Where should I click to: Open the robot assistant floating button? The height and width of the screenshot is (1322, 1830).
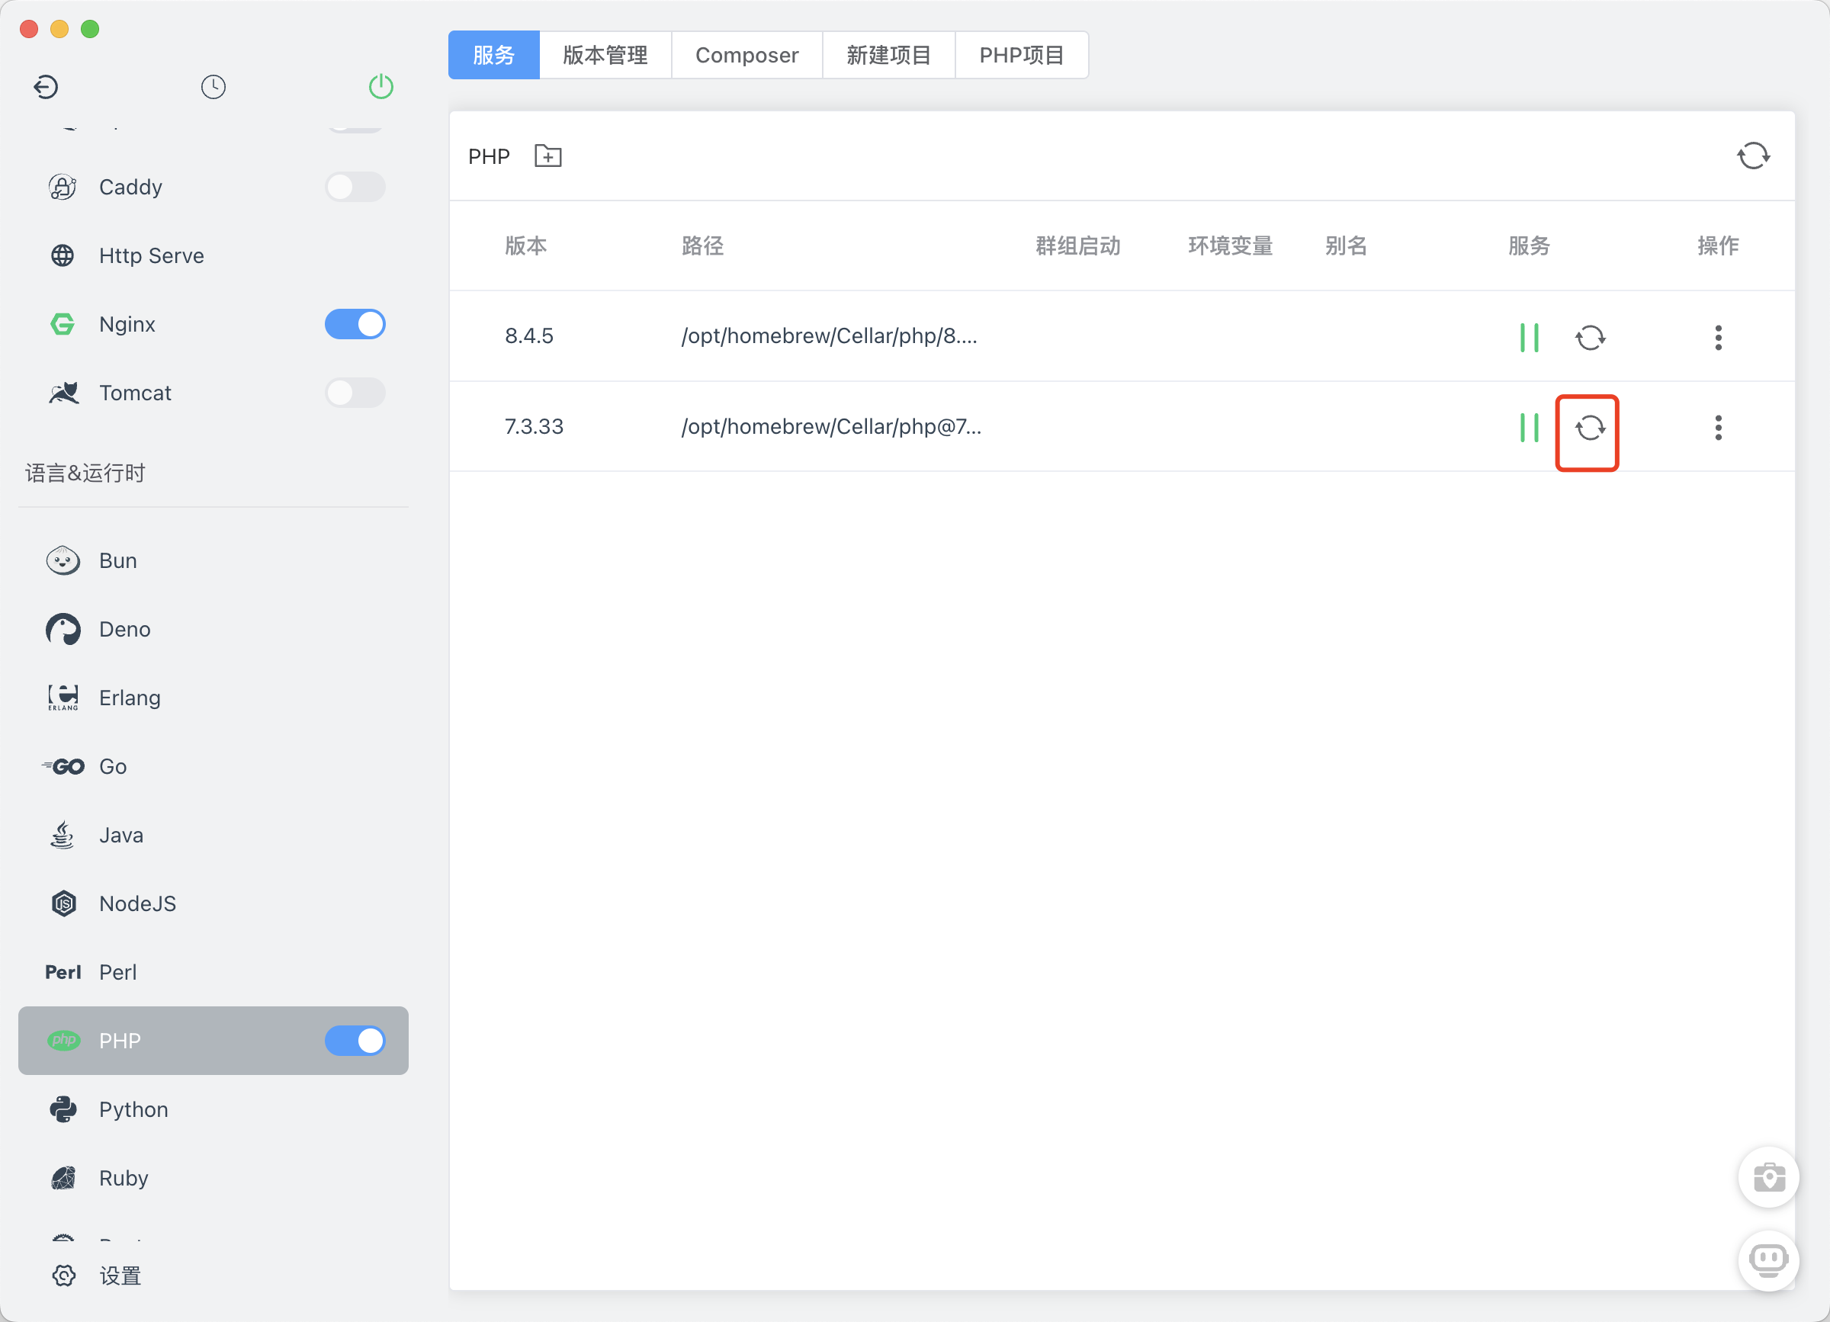coord(1767,1259)
